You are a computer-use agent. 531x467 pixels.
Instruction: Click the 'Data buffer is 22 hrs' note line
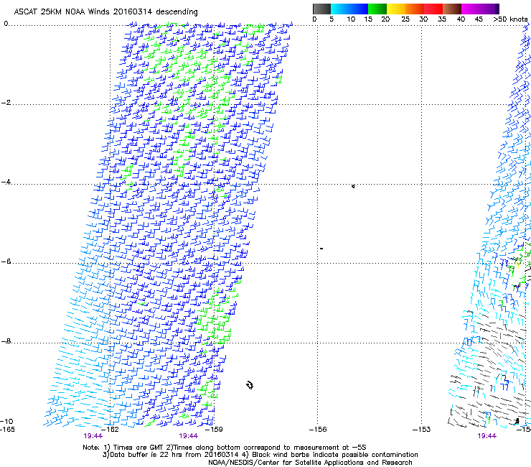(260, 455)
